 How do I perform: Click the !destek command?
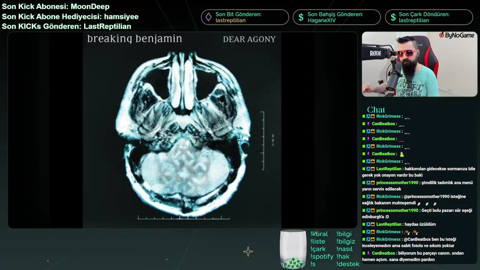348,264
